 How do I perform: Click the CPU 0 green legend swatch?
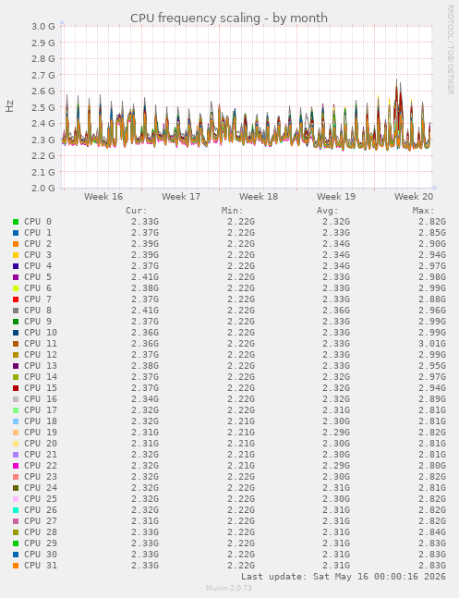(x=16, y=222)
